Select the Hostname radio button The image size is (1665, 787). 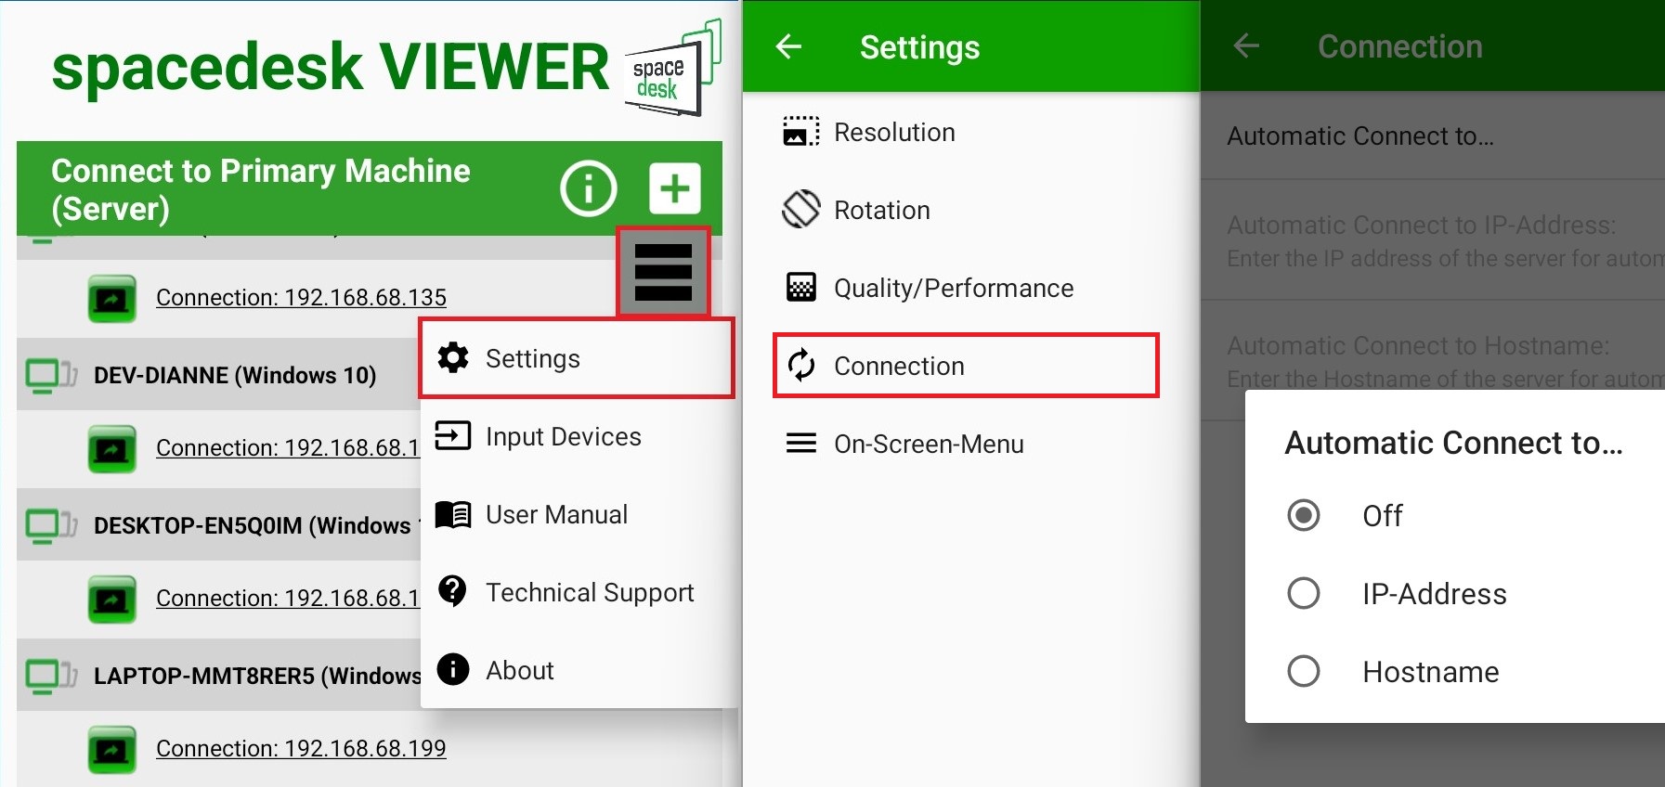(x=1304, y=671)
